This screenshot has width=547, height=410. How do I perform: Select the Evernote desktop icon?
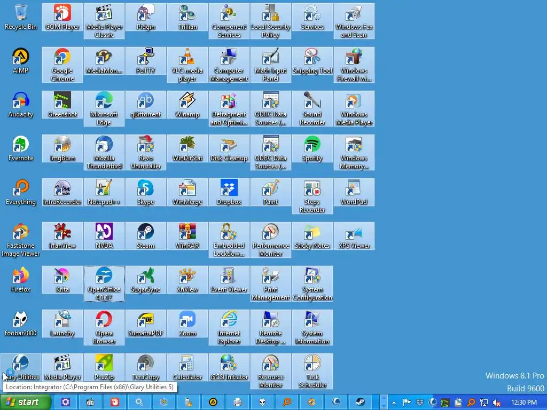click(x=21, y=148)
